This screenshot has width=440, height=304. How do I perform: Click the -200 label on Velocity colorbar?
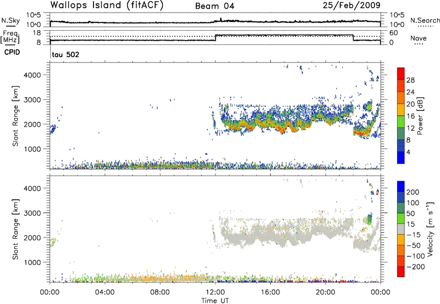[416, 267]
